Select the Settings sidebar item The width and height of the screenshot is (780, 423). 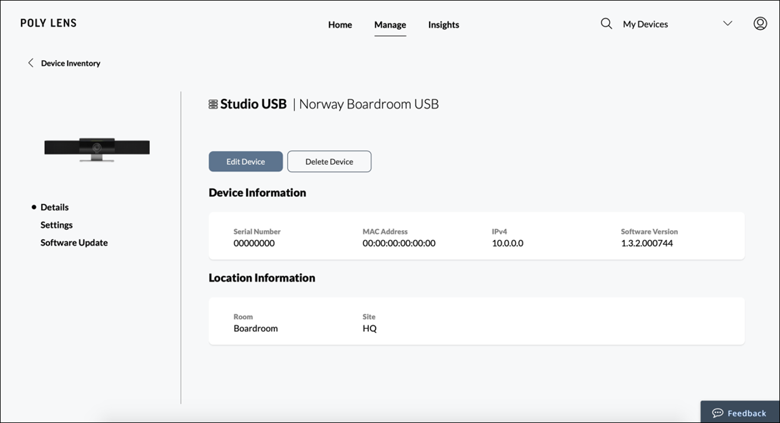click(57, 225)
